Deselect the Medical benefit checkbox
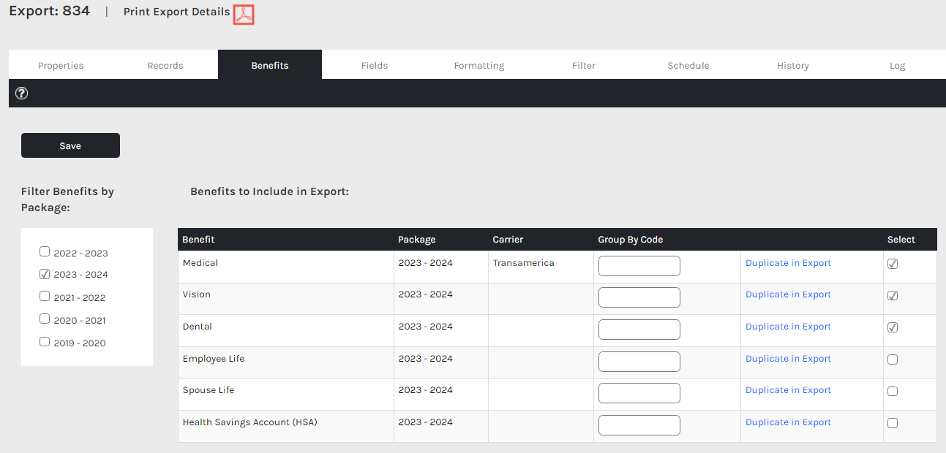This screenshot has height=453, width=946. point(893,264)
